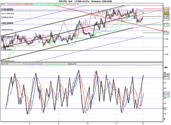Select the Senkou Span A legend entry
Screen dimensions: 171x125
(x=39, y=4)
